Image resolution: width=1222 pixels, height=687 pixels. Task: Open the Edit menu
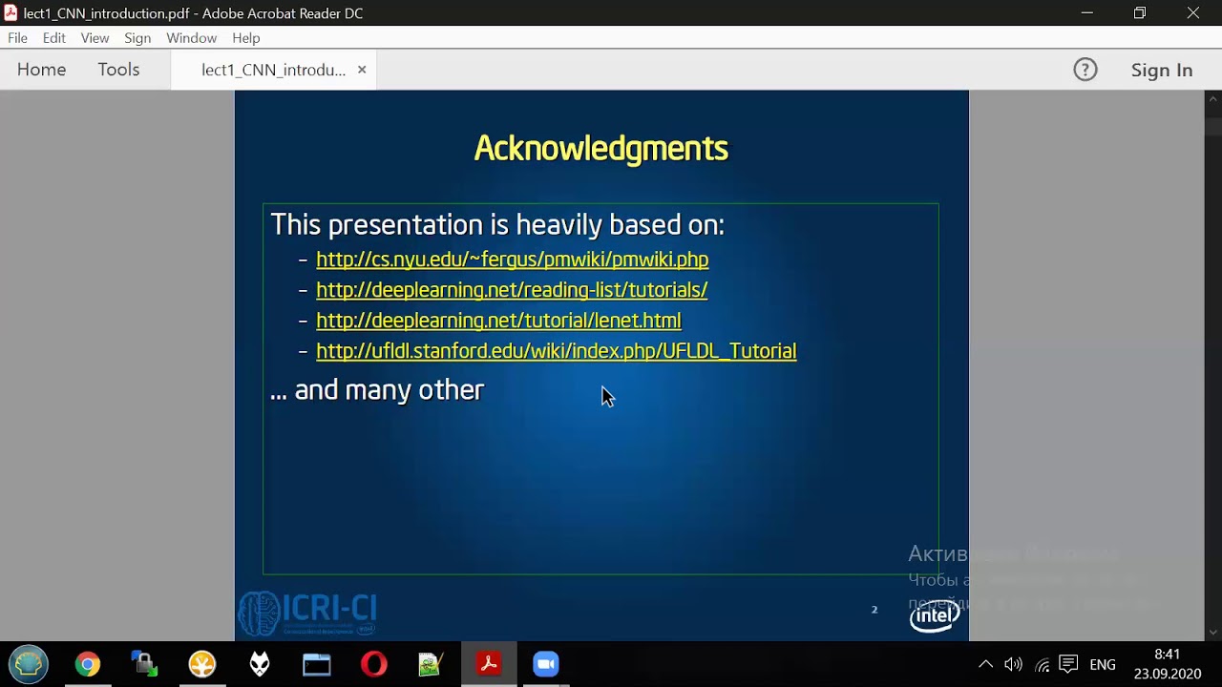click(53, 38)
